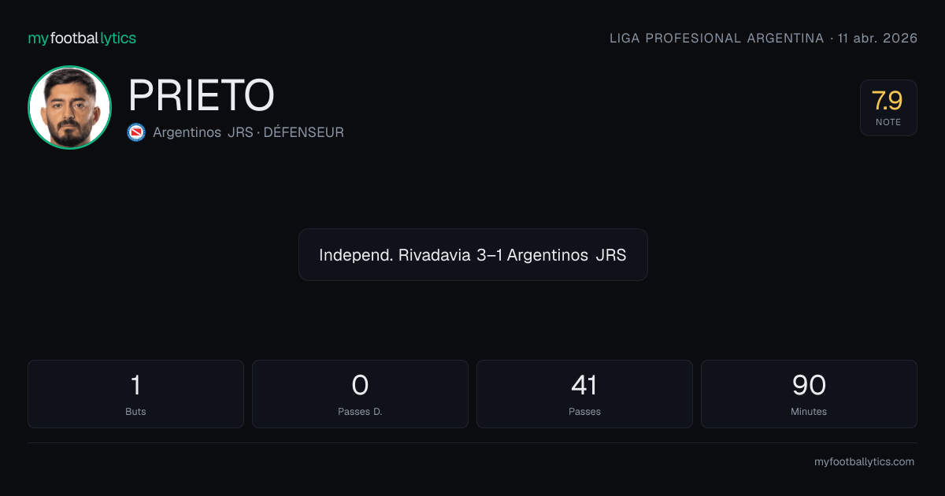Click the number 41 in Passes card

pos(584,385)
